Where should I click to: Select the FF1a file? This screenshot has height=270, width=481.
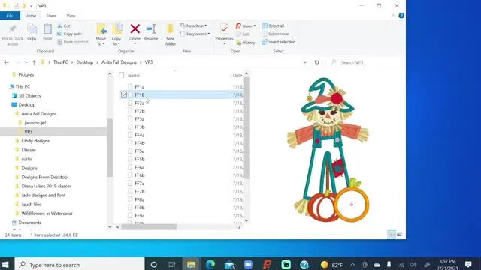139,87
